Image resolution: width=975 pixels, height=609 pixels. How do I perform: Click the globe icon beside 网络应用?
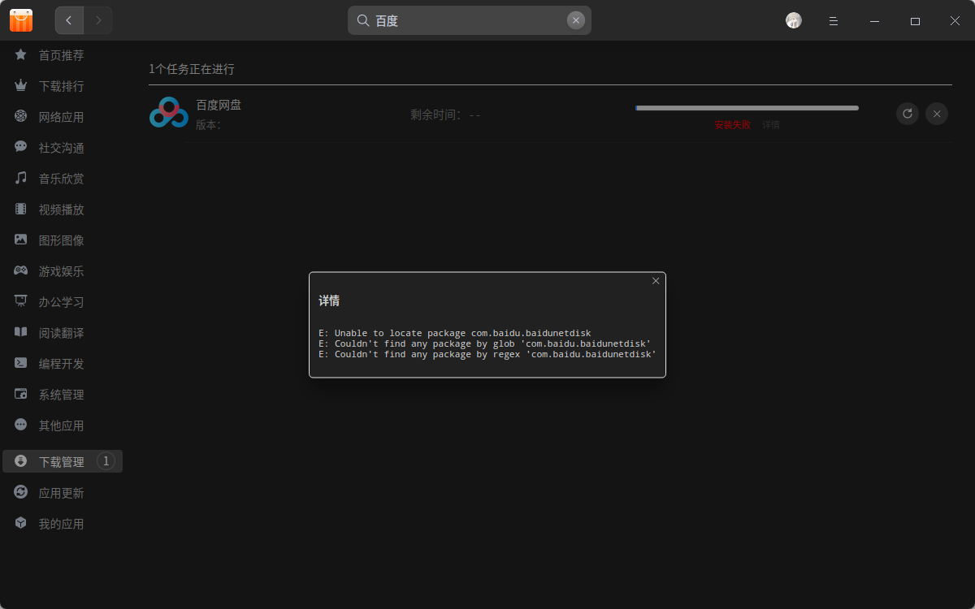(x=21, y=116)
